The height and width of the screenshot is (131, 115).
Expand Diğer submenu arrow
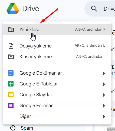click(104, 117)
